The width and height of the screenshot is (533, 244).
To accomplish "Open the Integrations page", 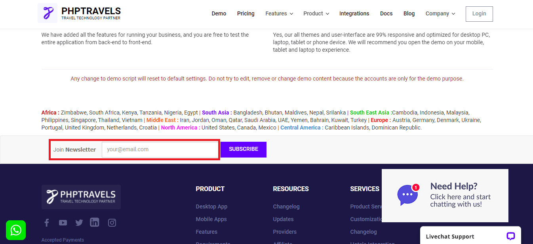I will (x=354, y=13).
